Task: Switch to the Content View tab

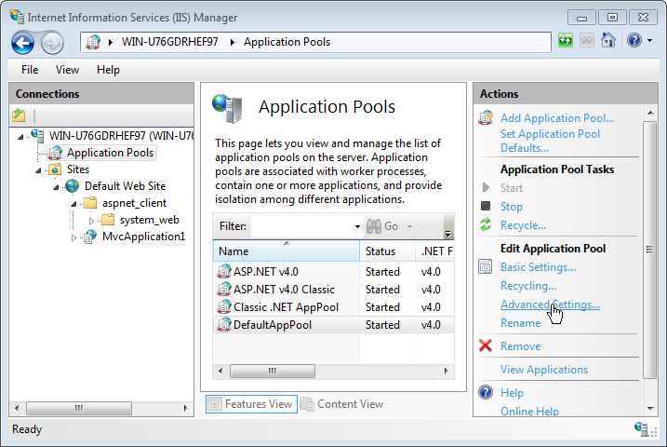Action: pos(341,404)
